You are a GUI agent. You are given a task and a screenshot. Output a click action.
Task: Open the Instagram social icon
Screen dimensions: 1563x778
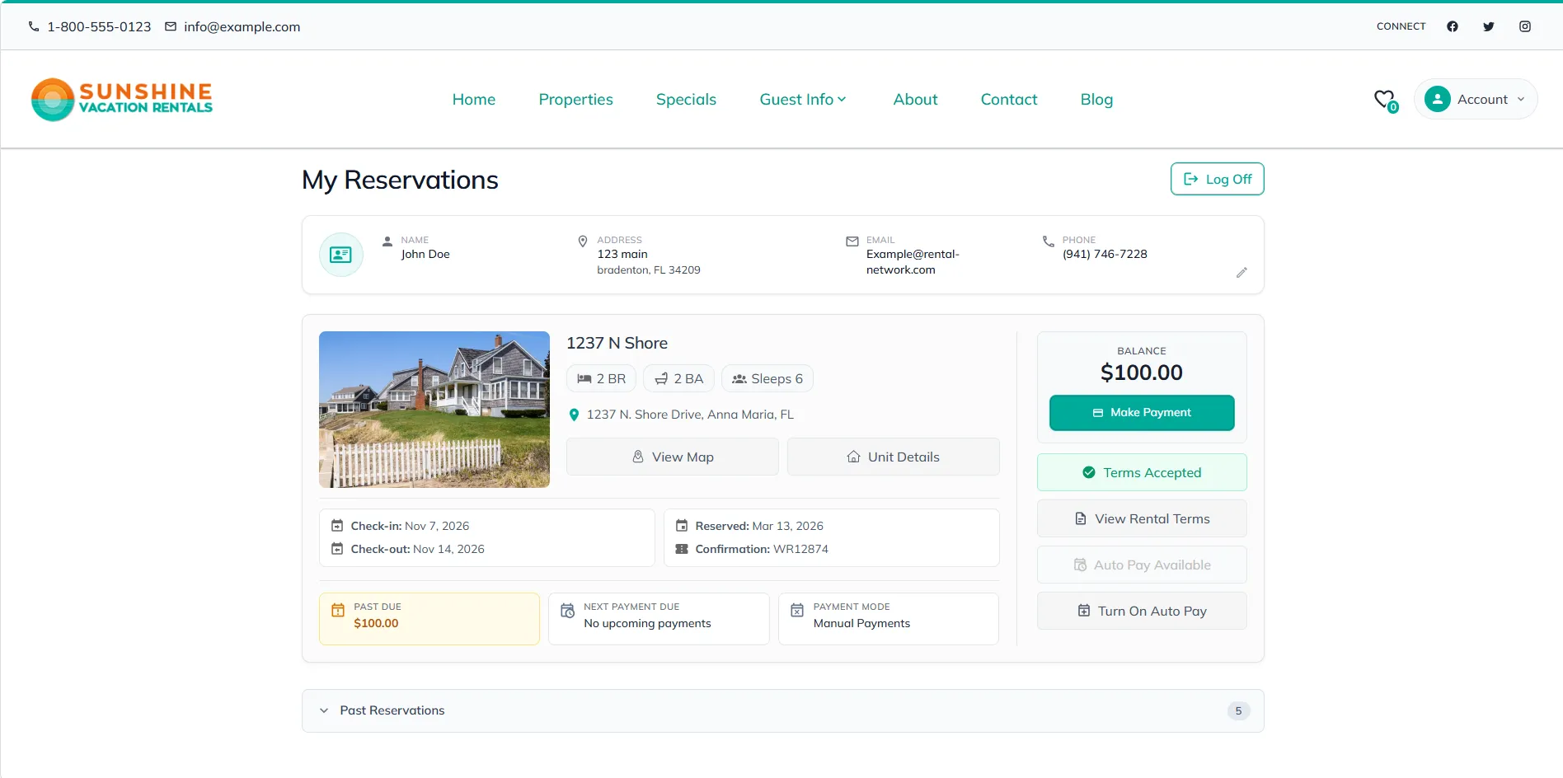click(x=1525, y=26)
